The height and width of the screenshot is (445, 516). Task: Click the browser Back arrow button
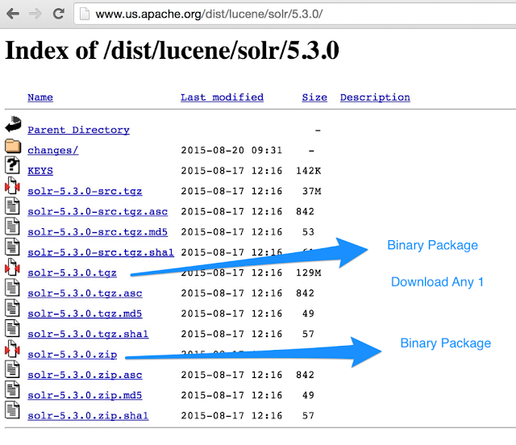click(x=13, y=14)
